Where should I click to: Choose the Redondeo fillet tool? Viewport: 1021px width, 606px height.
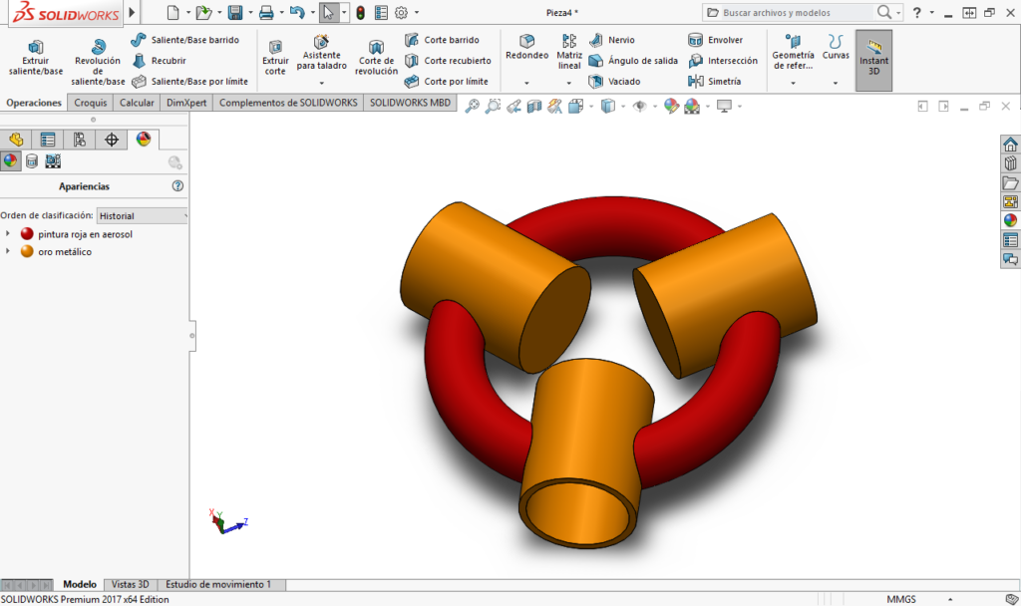(526, 48)
